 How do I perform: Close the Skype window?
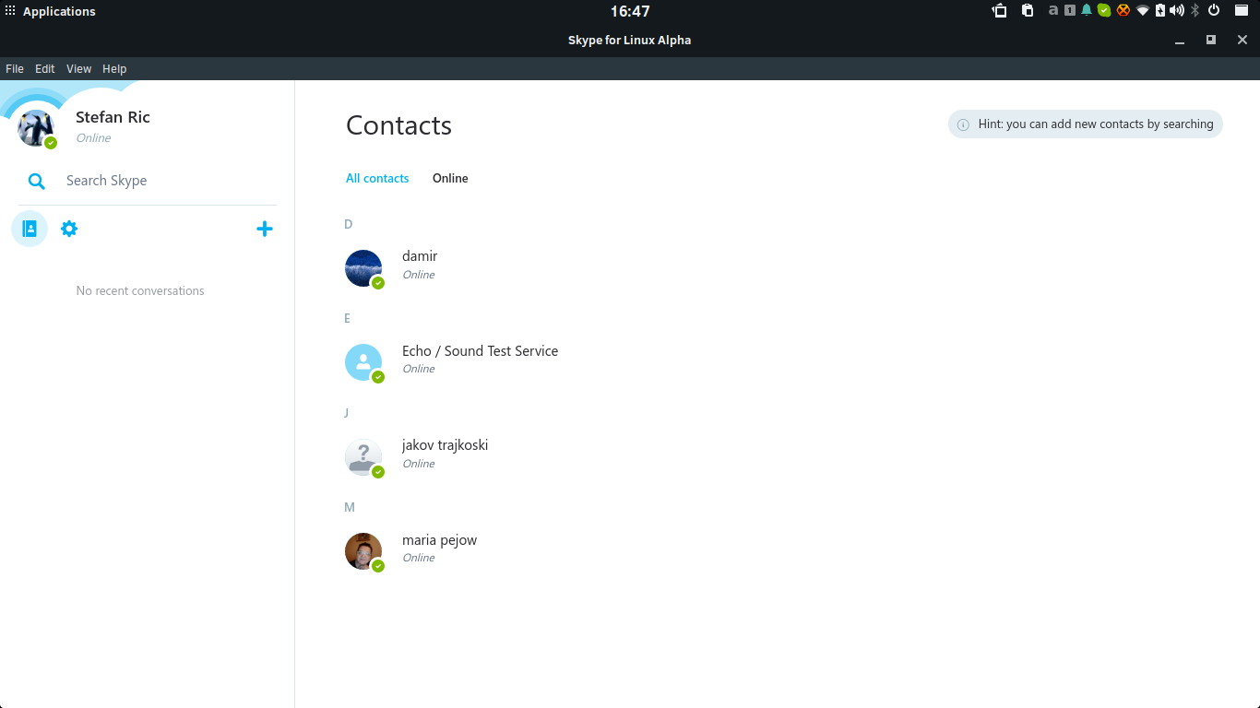coord(1242,40)
